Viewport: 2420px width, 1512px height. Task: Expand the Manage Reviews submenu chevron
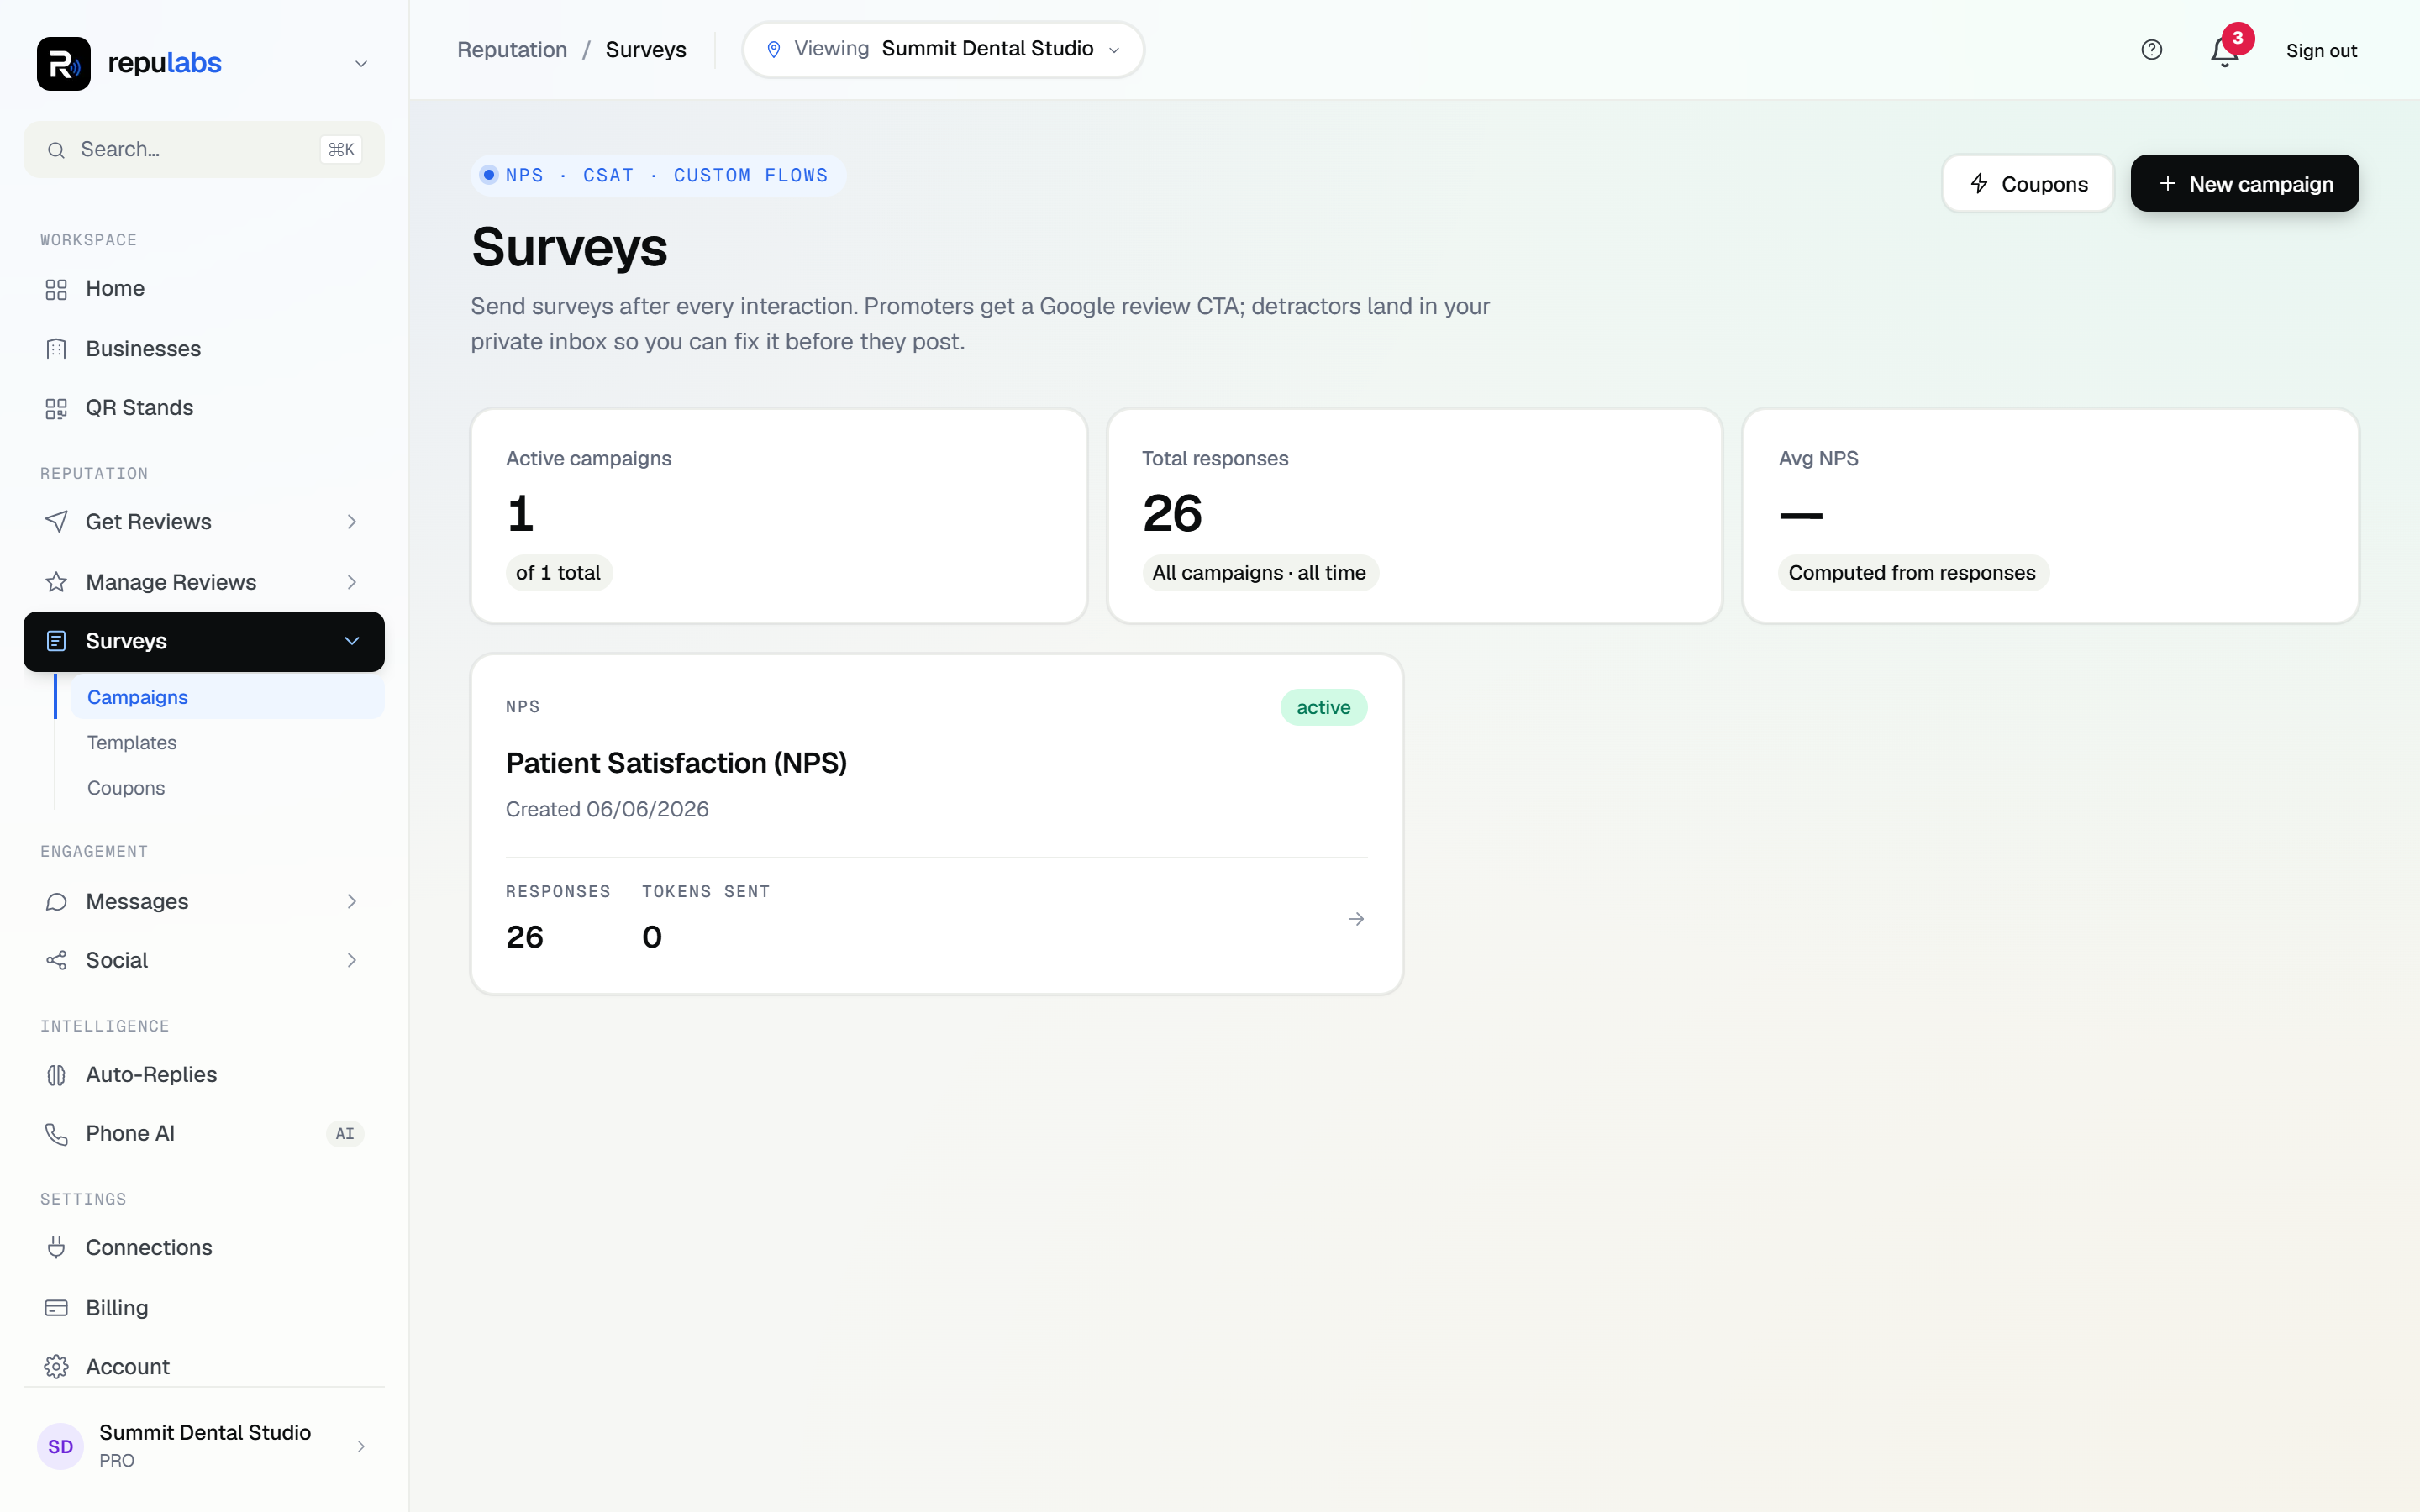click(x=352, y=582)
